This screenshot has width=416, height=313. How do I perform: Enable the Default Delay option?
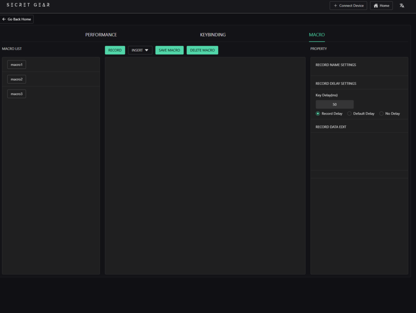(349, 114)
